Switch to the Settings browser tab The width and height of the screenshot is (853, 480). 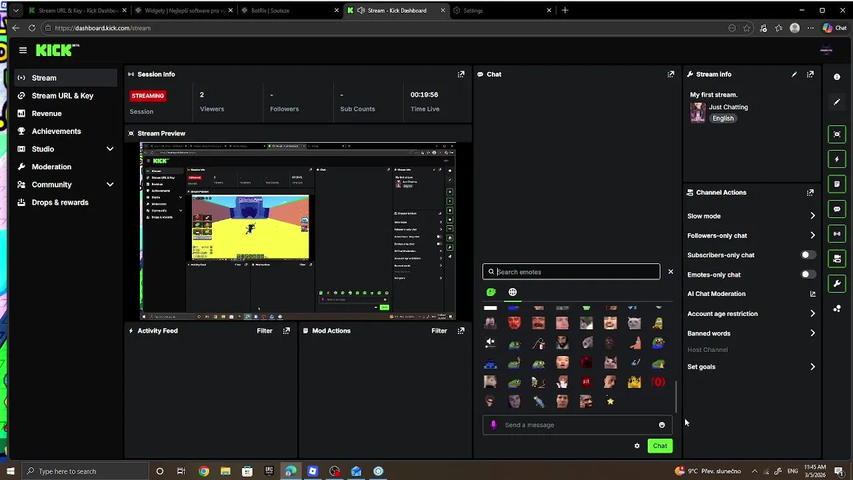[x=503, y=11]
